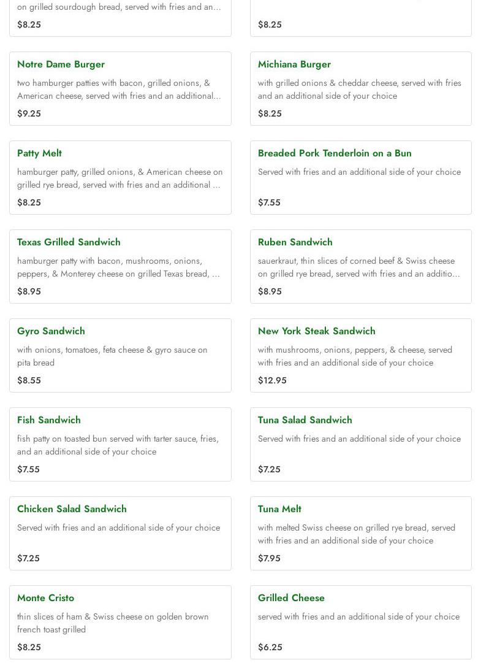
Task: Open the New York Steak Sandwich
Action: point(316,331)
